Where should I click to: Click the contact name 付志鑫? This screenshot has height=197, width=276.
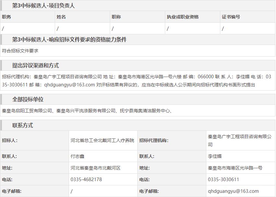click(x=77, y=156)
